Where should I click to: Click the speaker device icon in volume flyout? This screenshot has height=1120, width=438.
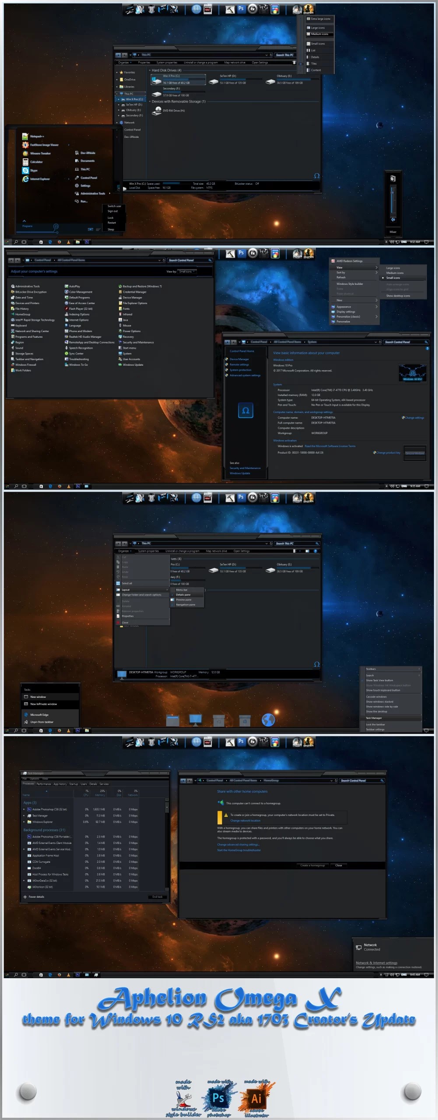coord(392,178)
